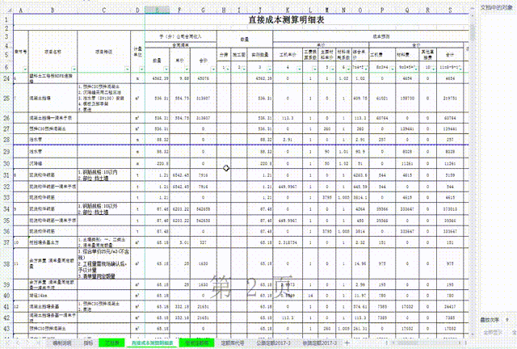Image resolution: width=517 pixels, height=349 pixels.
Task: Select column B header
Action: (x=53, y=11)
